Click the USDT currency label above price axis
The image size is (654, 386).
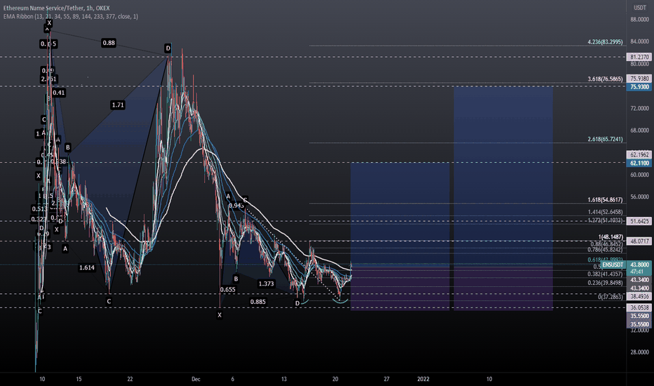pos(640,8)
